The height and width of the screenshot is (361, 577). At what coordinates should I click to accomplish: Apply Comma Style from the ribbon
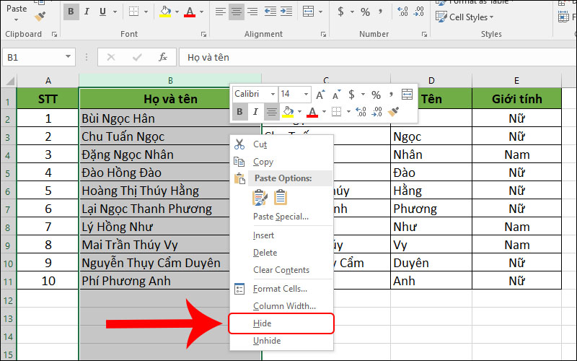(380, 12)
